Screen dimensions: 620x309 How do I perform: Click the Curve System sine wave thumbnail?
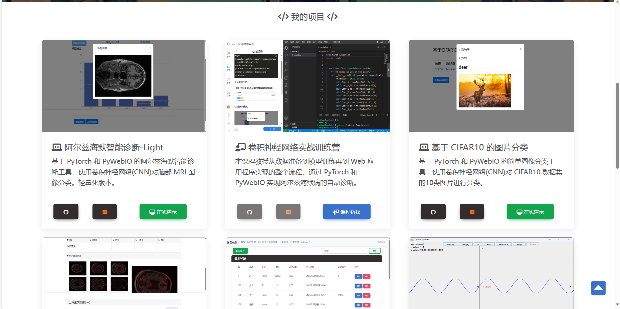click(491, 273)
